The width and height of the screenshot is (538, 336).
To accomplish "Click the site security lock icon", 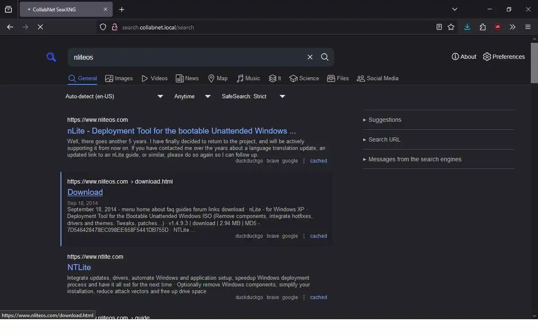I will coord(114,27).
